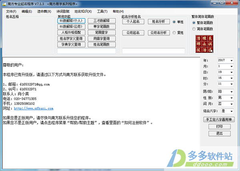Expand the 性别 dropdown showing 男
This screenshot has height=171, width=240.
(232, 98)
